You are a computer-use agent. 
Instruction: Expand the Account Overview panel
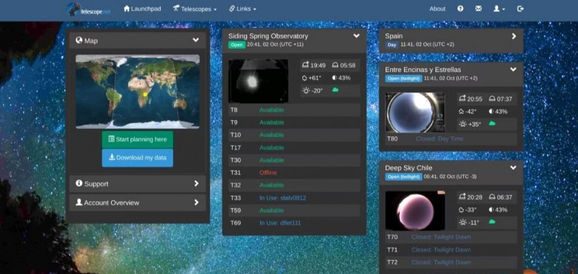[138, 202]
